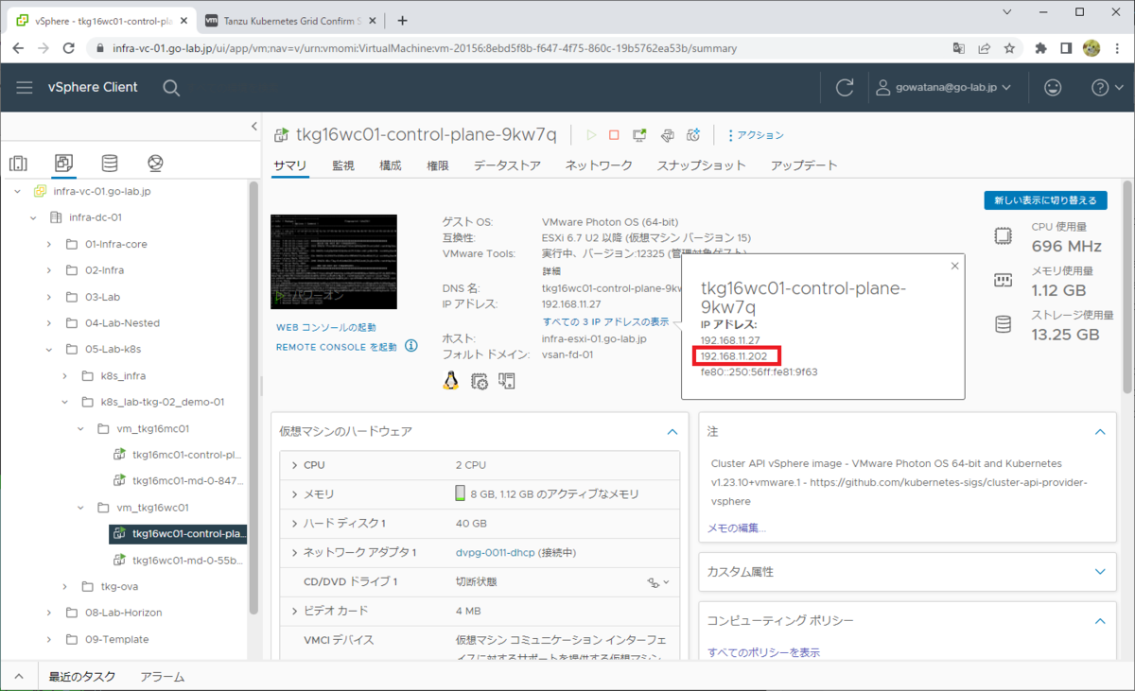Switch to Tanzu Kubernetes Grid browser tab
Image resolution: width=1135 pixels, height=691 pixels.
pyautogui.click(x=289, y=20)
